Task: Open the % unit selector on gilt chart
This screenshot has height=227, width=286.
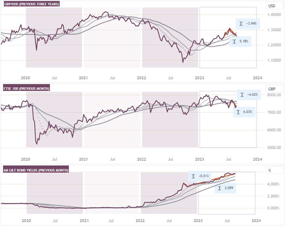Action: (x=270, y=170)
